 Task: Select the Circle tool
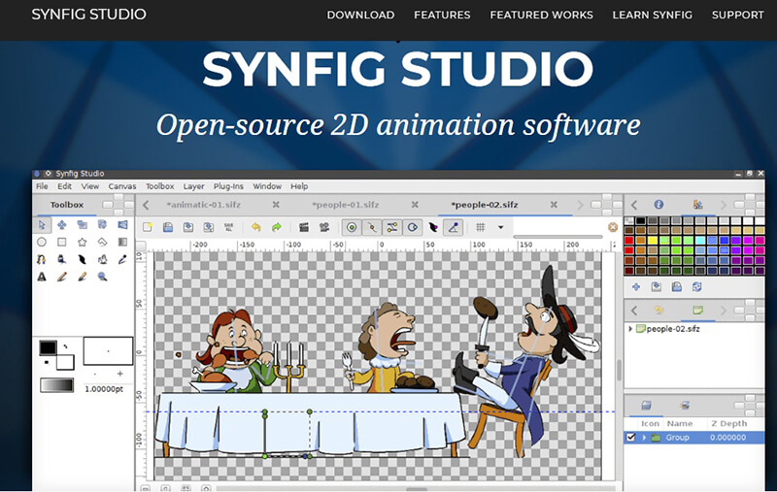coord(42,242)
